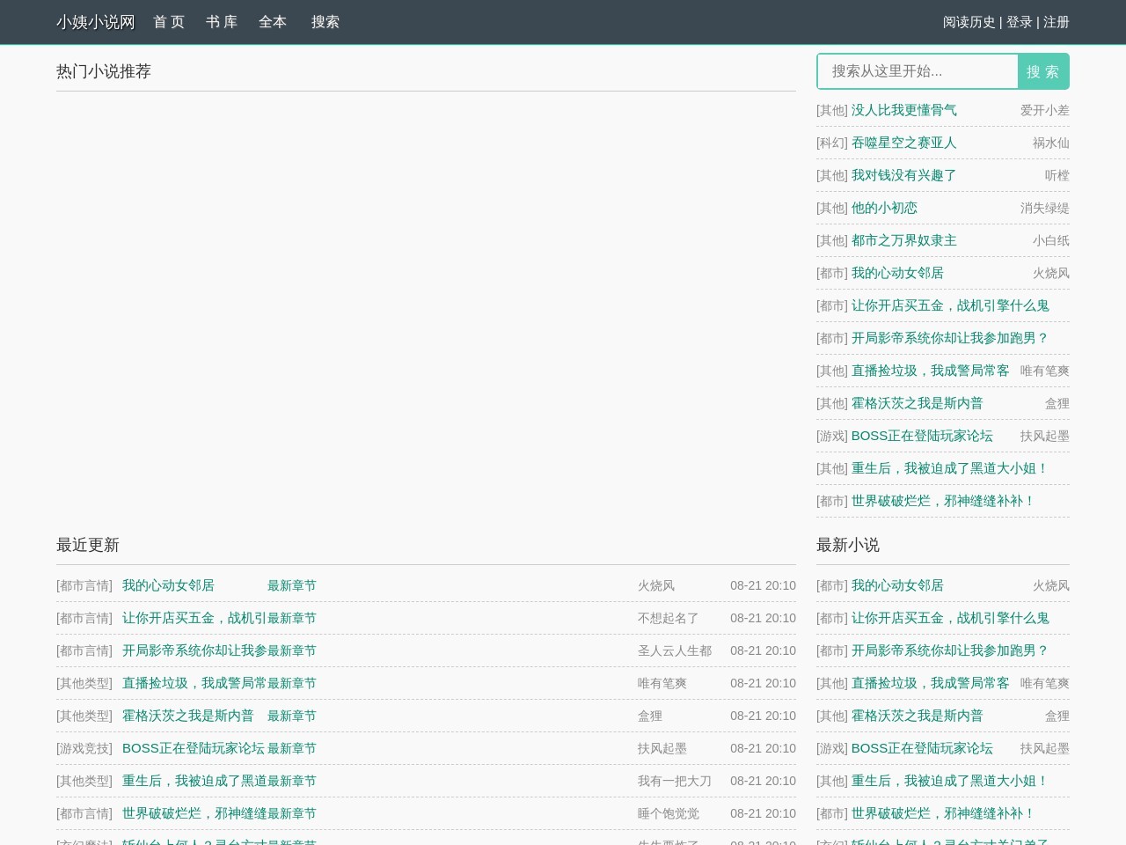Click the 注册 link in the header
This screenshot has width=1126, height=845.
(1056, 22)
